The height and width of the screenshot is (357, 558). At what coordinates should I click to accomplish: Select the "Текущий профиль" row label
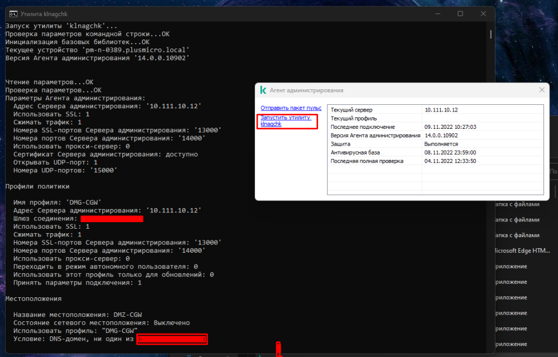(353, 118)
